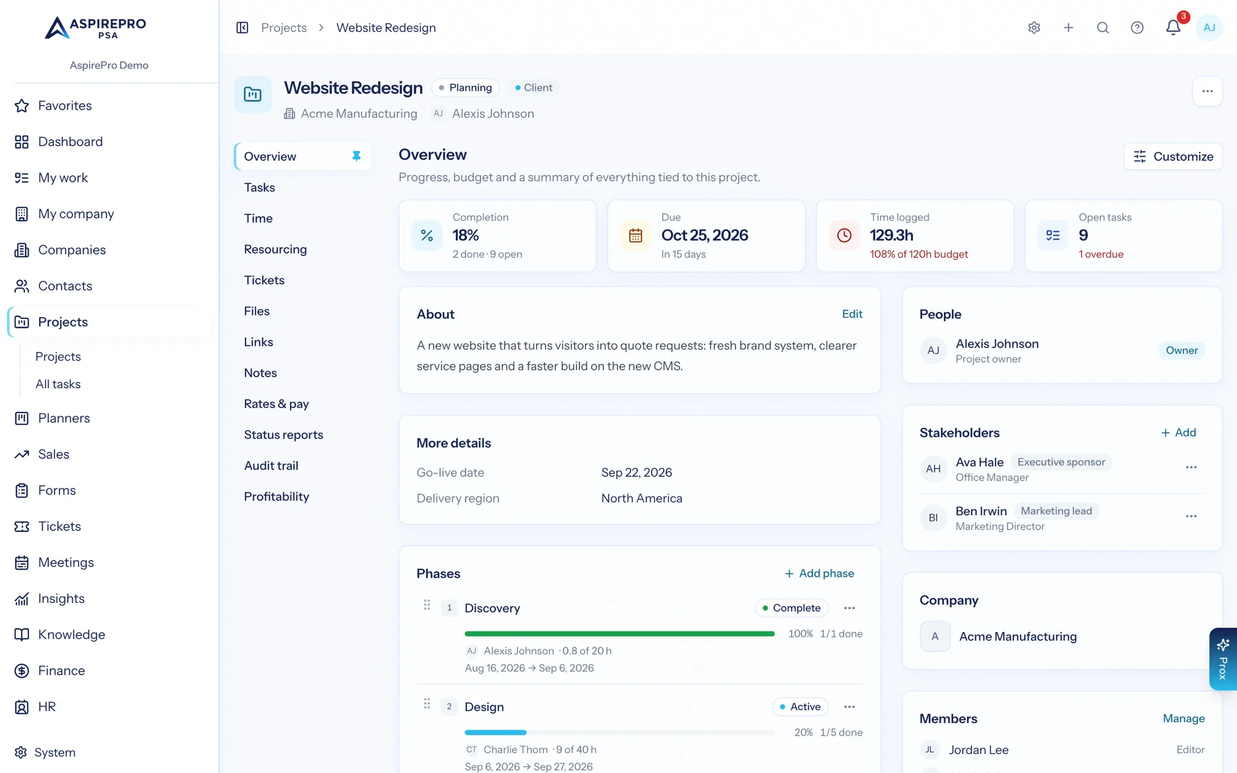Open Favorites in sidebar

(x=109, y=106)
